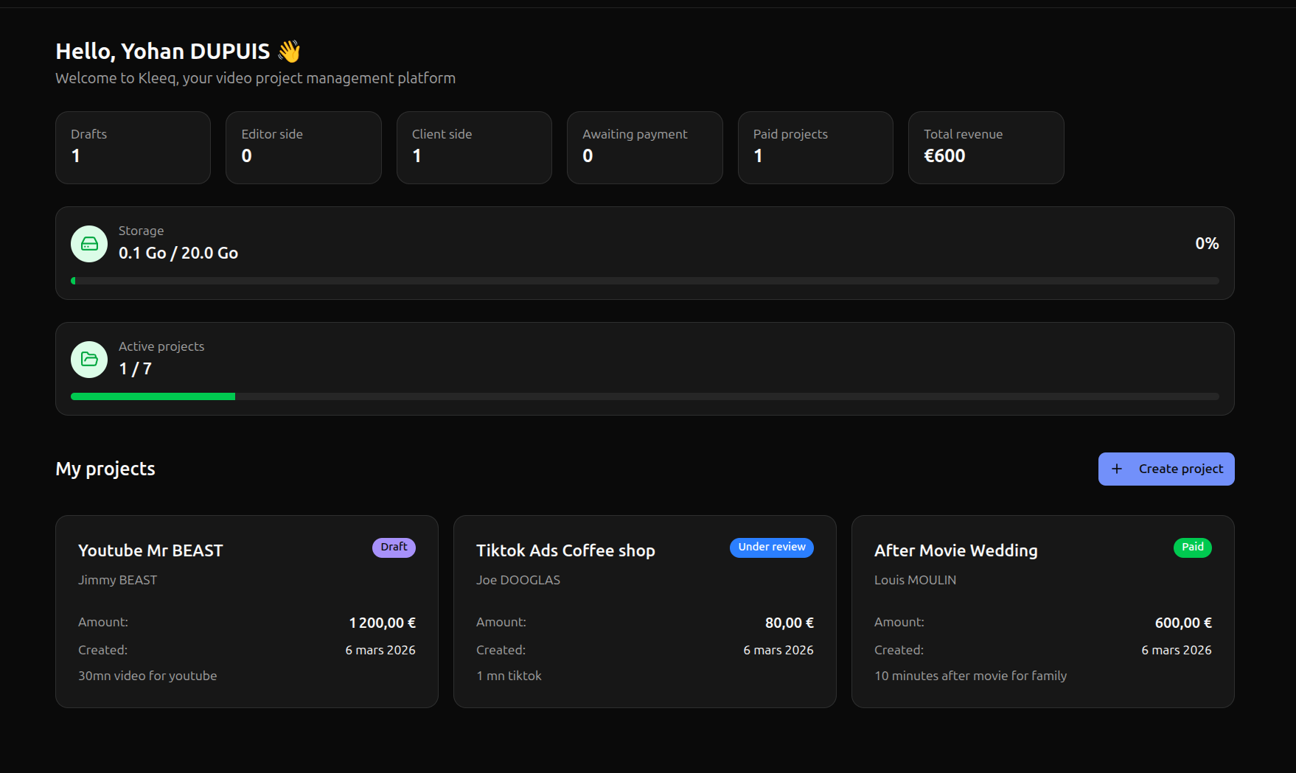The height and width of the screenshot is (773, 1296).
Task: Open the Total revenue stat card
Action: tap(986, 147)
